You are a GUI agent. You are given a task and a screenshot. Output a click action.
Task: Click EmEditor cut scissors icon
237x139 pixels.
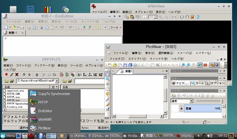(41, 27)
